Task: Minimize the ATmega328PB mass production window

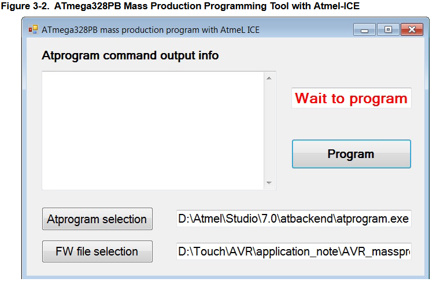Action: pos(364,29)
